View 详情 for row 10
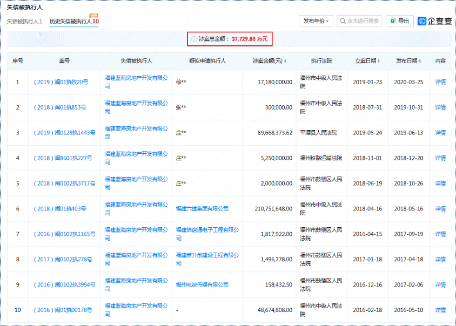The height and width of the screenshot is (326, 456). pyautogui.click(x=440, y=310)
